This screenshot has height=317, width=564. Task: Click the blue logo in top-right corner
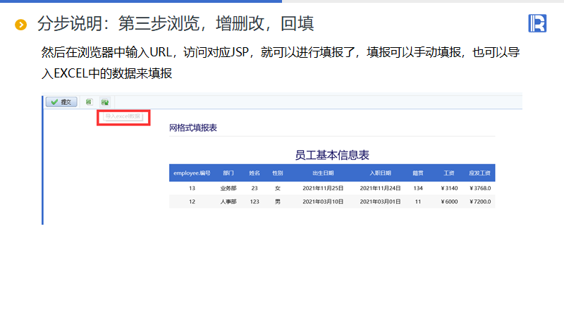point(537,23)
